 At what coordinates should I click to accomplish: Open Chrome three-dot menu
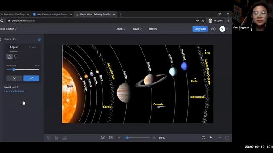point(228,21)
